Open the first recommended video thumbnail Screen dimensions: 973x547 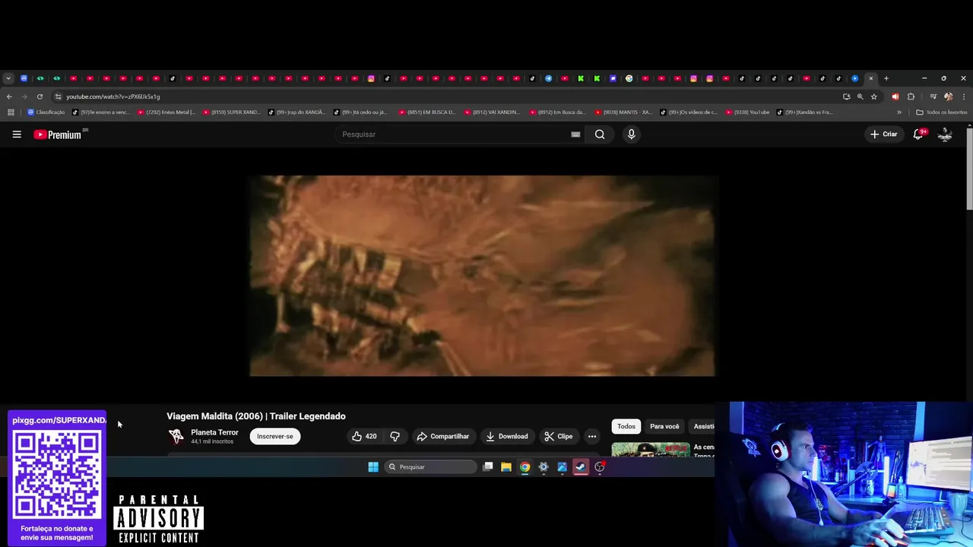pos(651,450)
